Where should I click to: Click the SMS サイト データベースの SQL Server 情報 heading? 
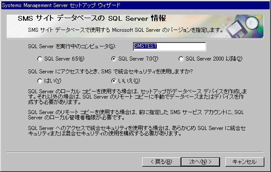(x=92, y=19)
